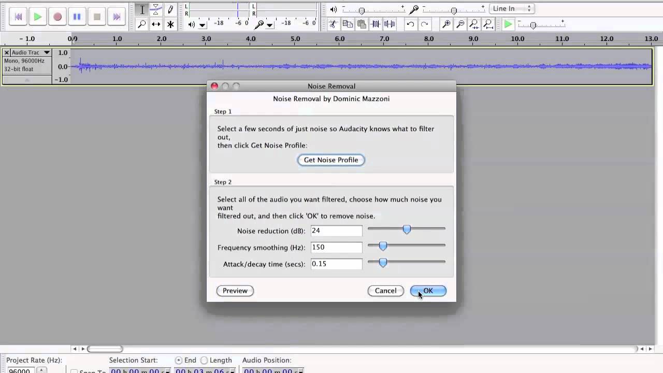
Task: Click the green Play-at-speed button
Action: (508, 24)
